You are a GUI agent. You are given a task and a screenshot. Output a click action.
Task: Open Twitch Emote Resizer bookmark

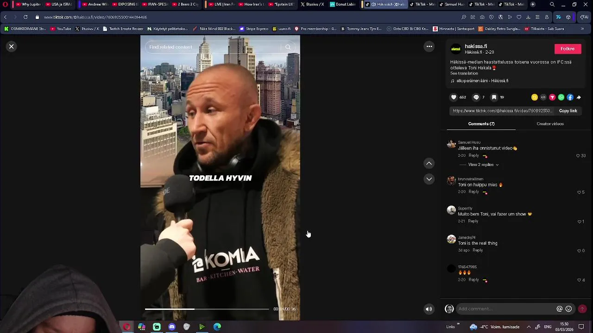pyautogui.click(x=123, y=29)
